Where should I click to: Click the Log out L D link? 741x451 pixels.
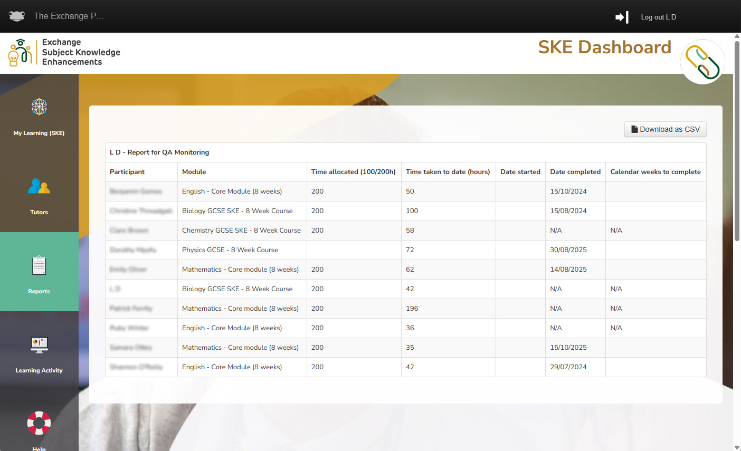point(658,17)
